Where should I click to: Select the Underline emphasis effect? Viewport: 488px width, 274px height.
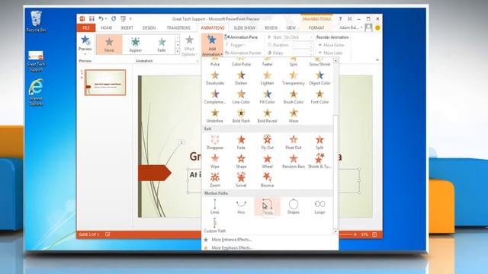pos(215,116)
